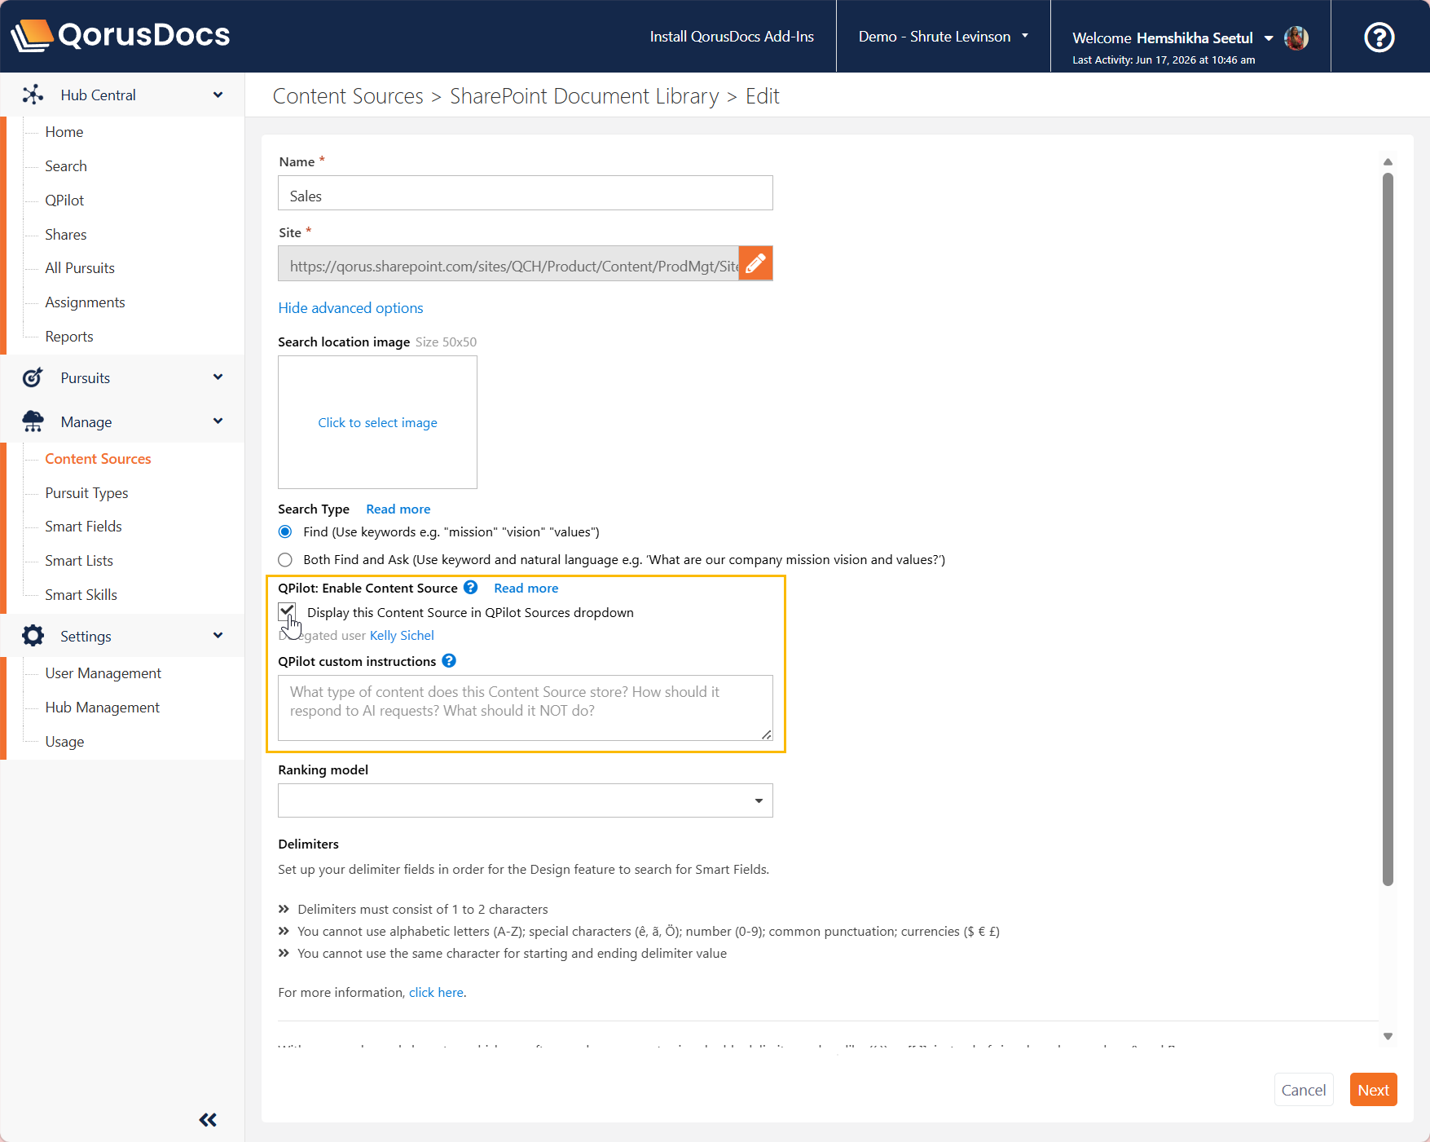Select Both Find and Ask option
Screen dimensions: 1430x1142
pyautogui.click(x=285, y=559)
